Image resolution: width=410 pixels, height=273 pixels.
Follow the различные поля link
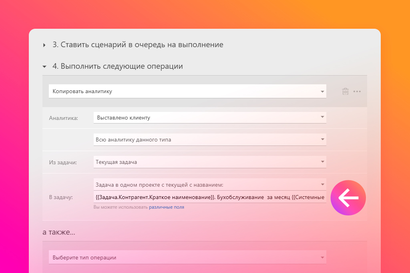tap(167, 207)
